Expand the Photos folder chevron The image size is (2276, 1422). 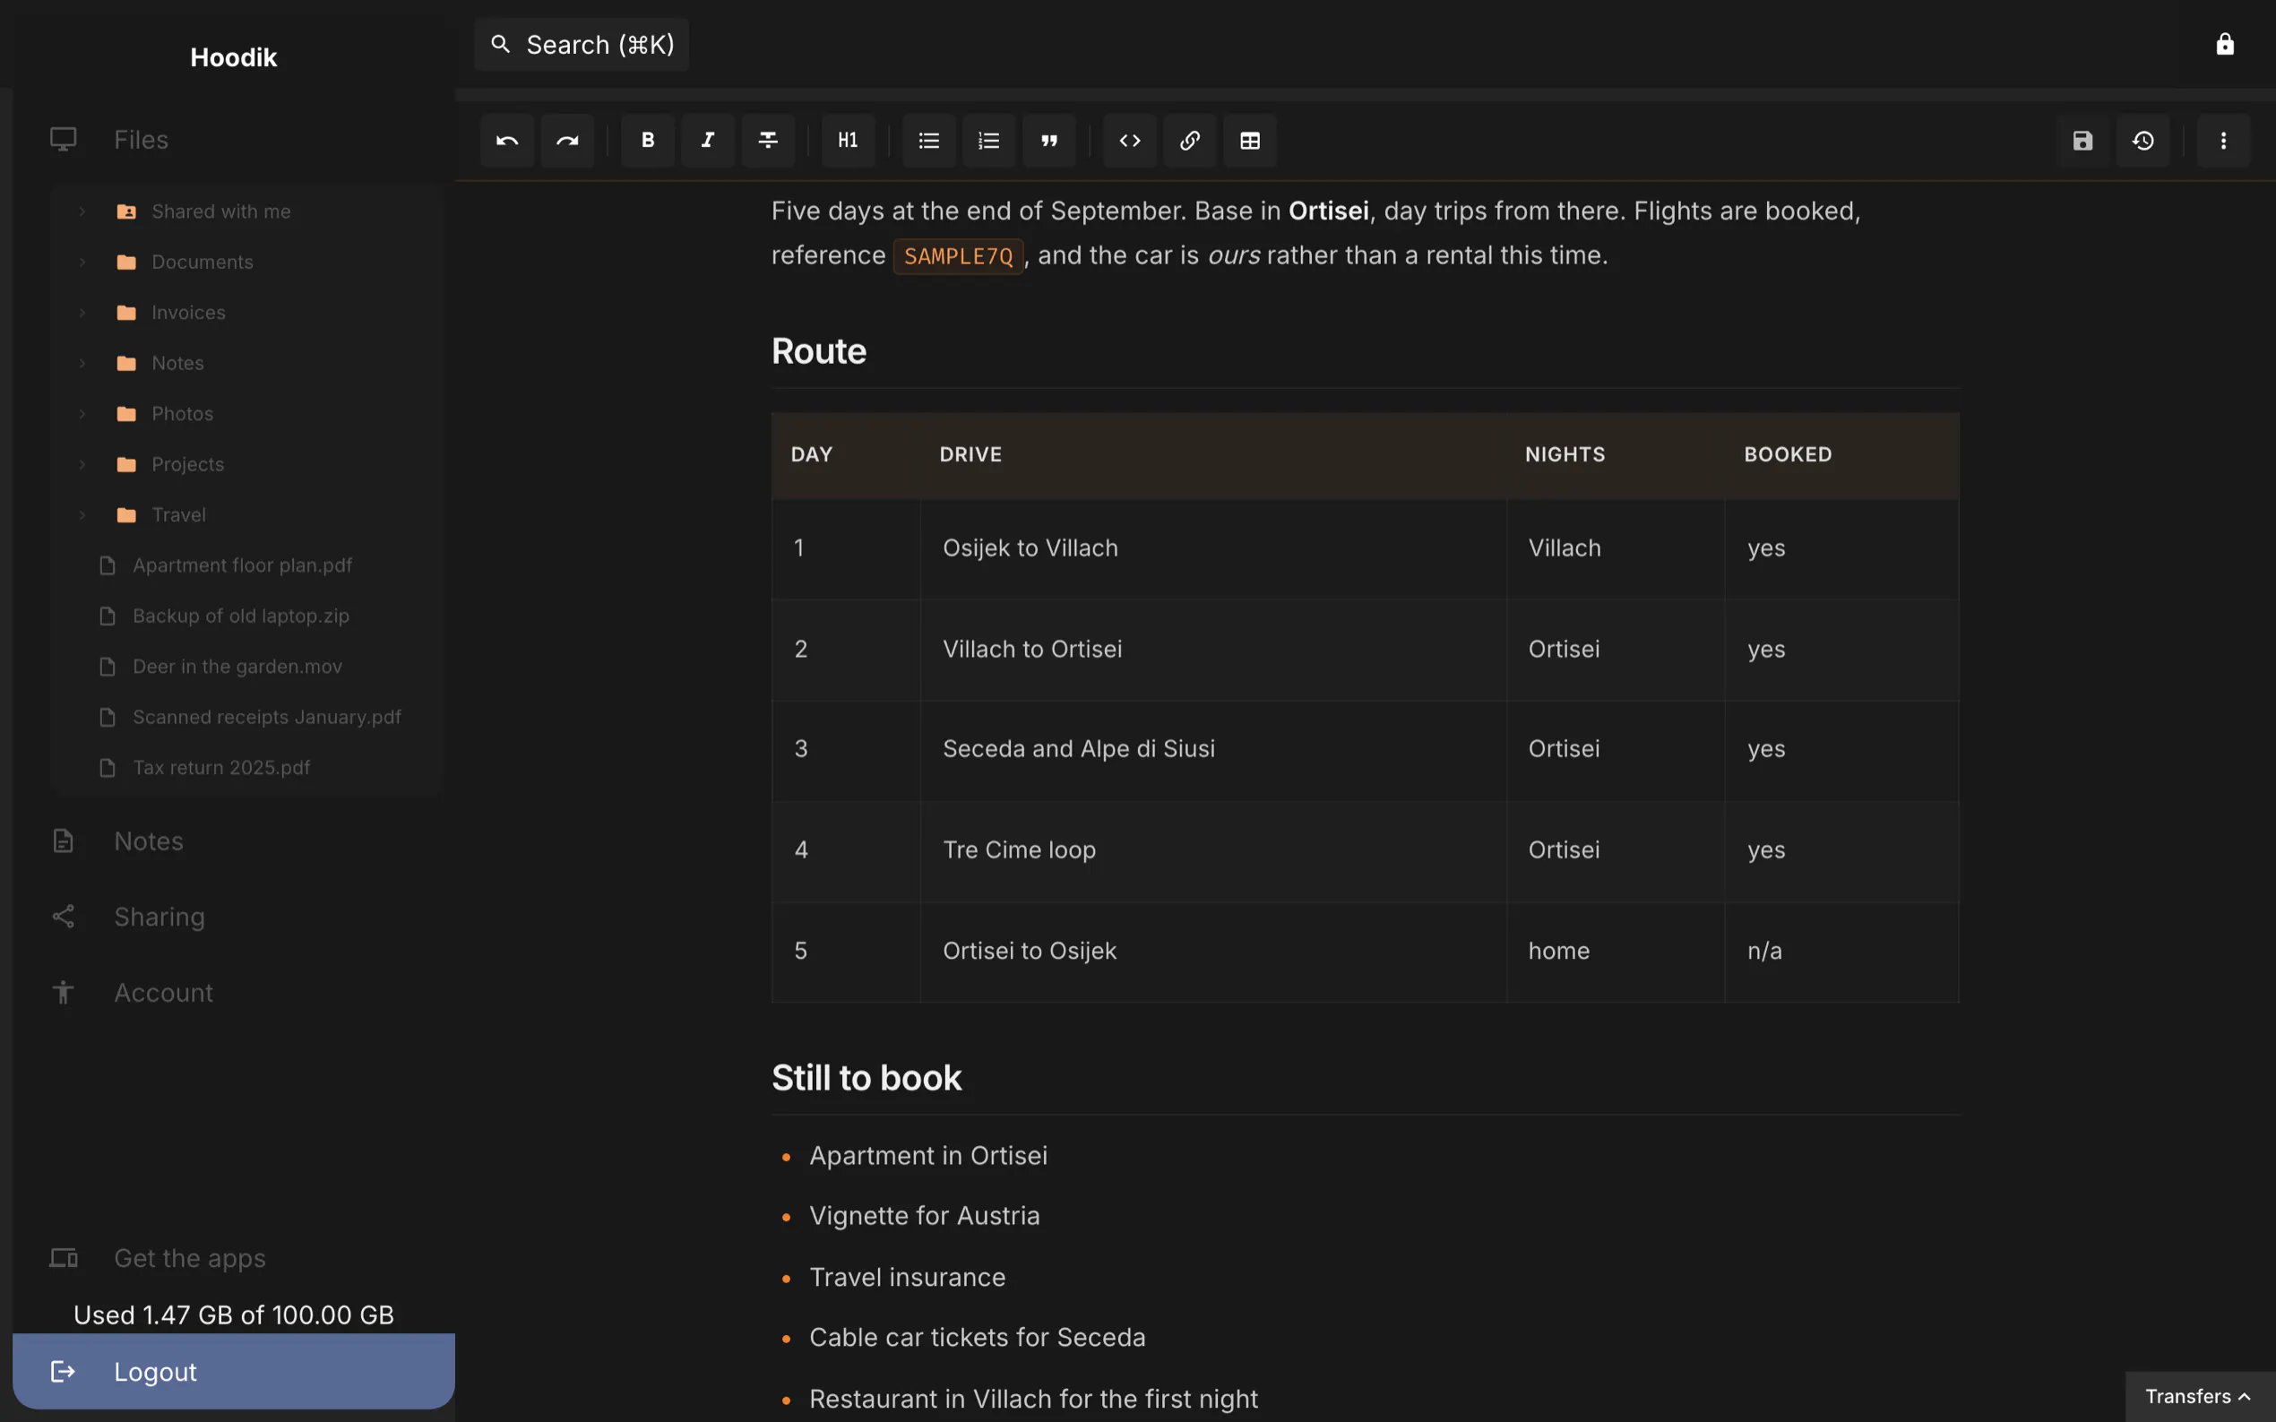(82, 414)
